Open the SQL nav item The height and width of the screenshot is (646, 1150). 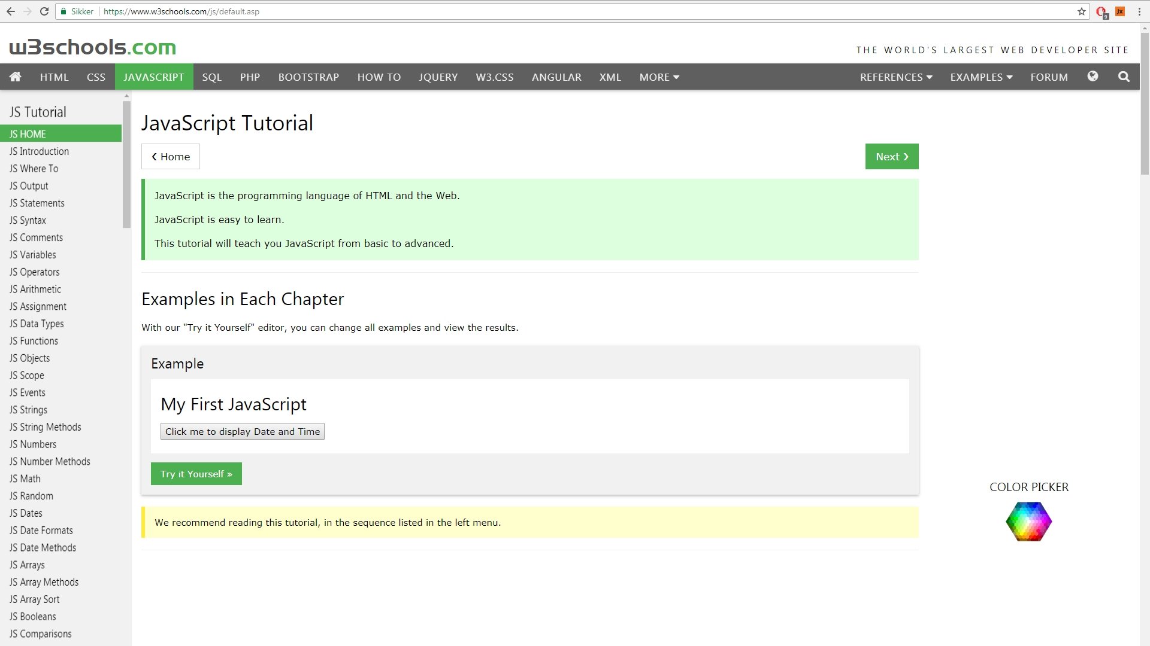point(212,77)
